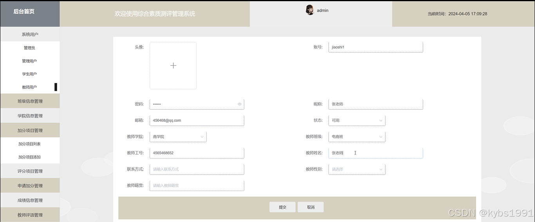Select 加分项目添加 submenu item
535x222 pixels.
click(30, 157)
